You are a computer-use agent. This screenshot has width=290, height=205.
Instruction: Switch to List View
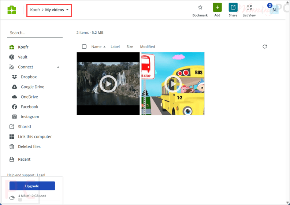(249, 10)
